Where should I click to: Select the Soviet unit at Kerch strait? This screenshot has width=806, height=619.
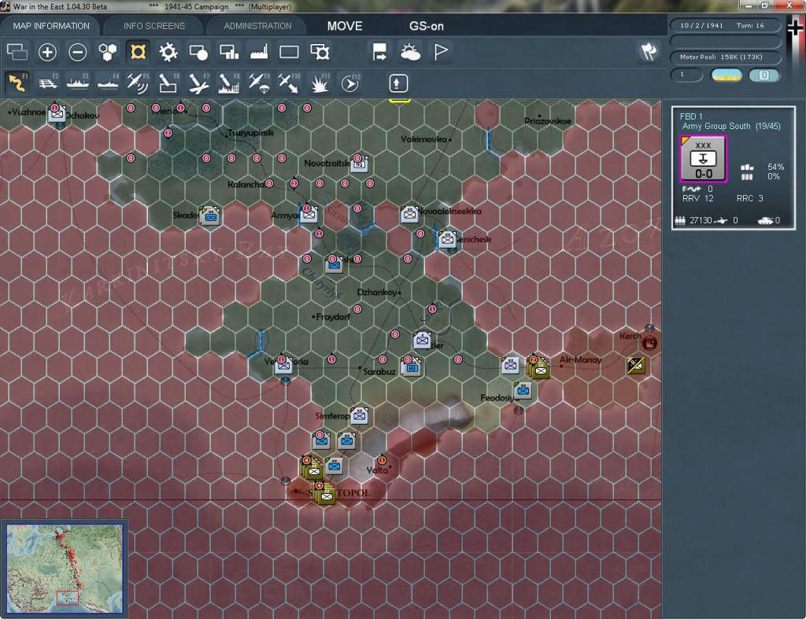(636, 365)
